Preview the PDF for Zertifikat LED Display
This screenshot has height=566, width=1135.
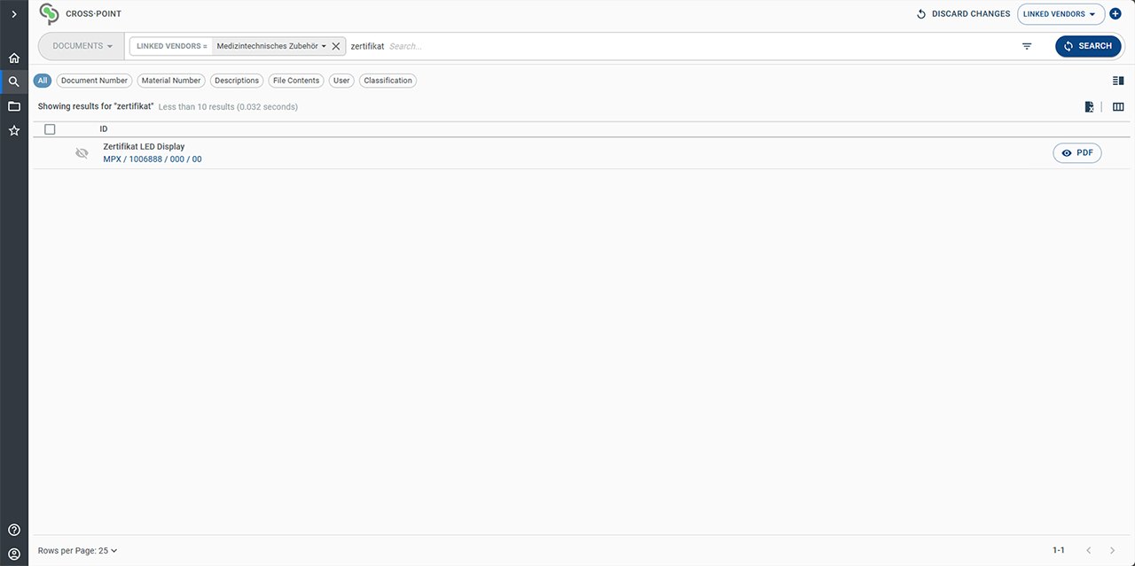point(1076,152)
